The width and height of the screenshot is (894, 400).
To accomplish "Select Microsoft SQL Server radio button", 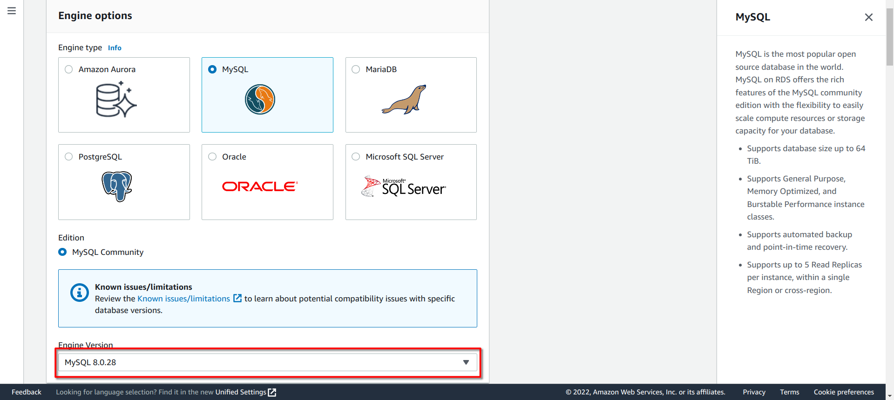I will click(356, 157).
